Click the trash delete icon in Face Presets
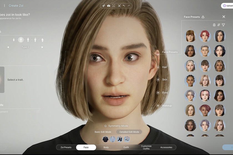This screenshot has width=233, height=155. (x=214, y=25)
